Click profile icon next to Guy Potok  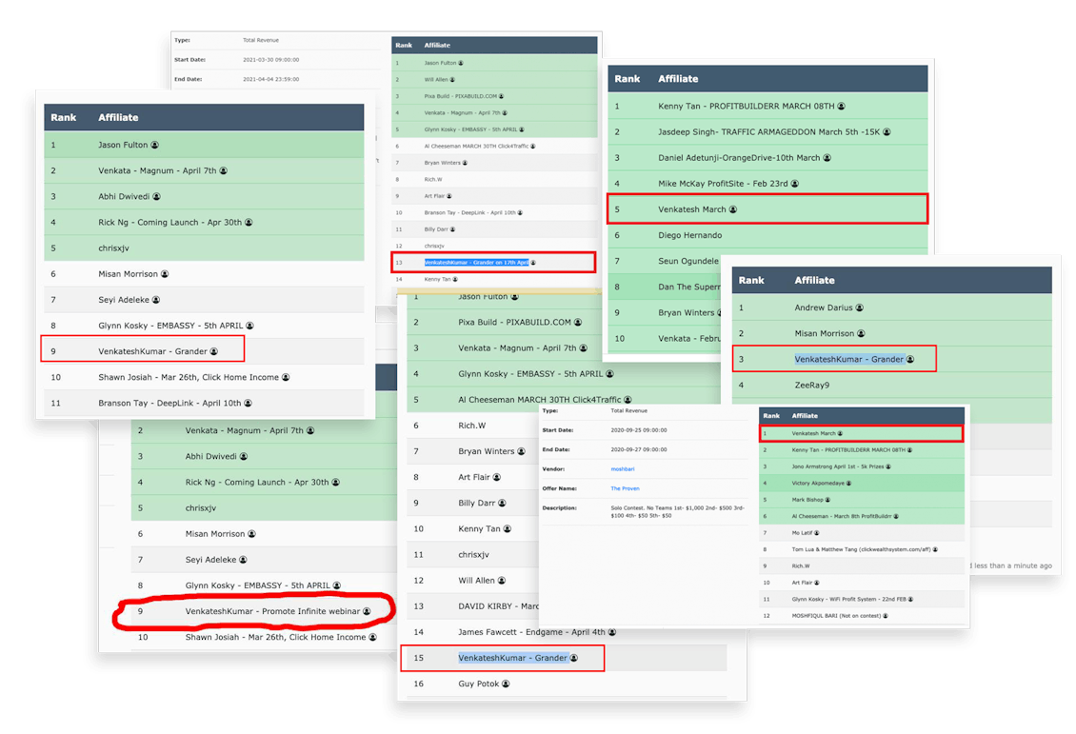[516, 684]
